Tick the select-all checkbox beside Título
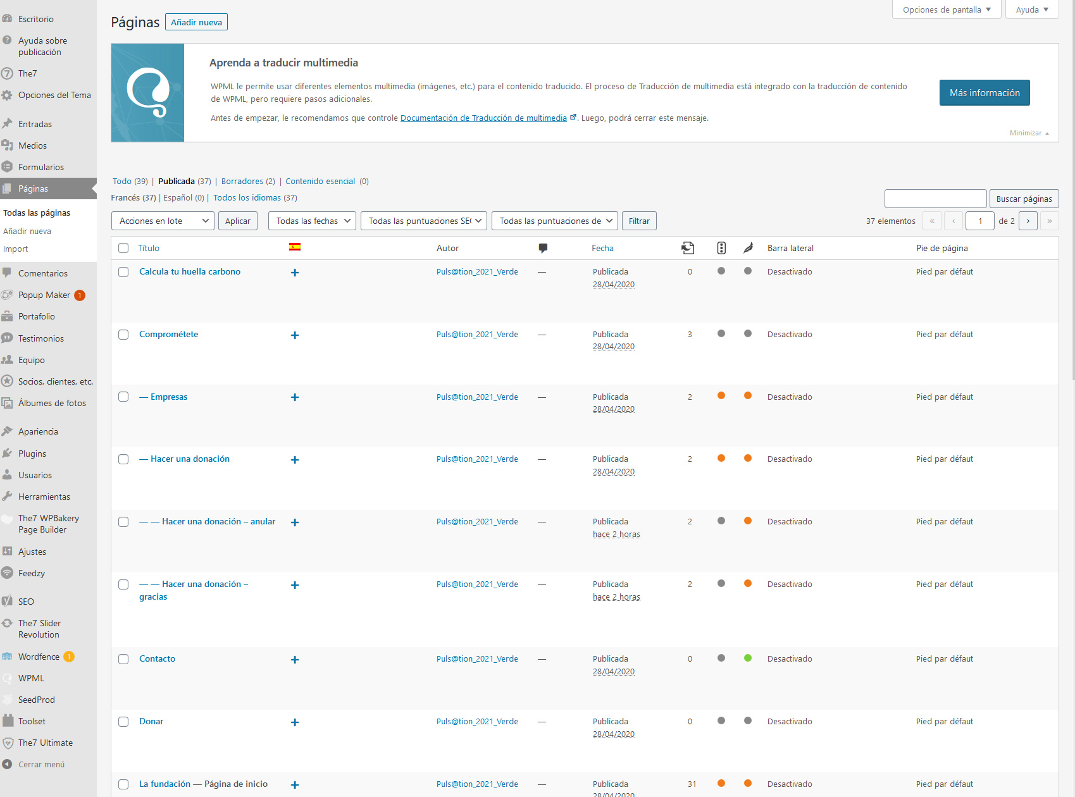Screen dimensions: 1075x797 tap(123, 248)
